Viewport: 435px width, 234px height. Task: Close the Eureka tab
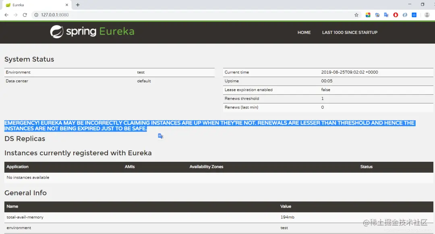coord(67,5)
